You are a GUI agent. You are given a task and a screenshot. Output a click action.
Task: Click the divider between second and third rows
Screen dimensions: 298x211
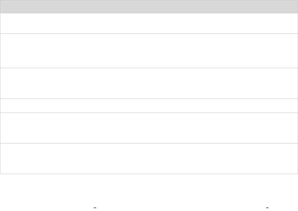coord(149,68)
